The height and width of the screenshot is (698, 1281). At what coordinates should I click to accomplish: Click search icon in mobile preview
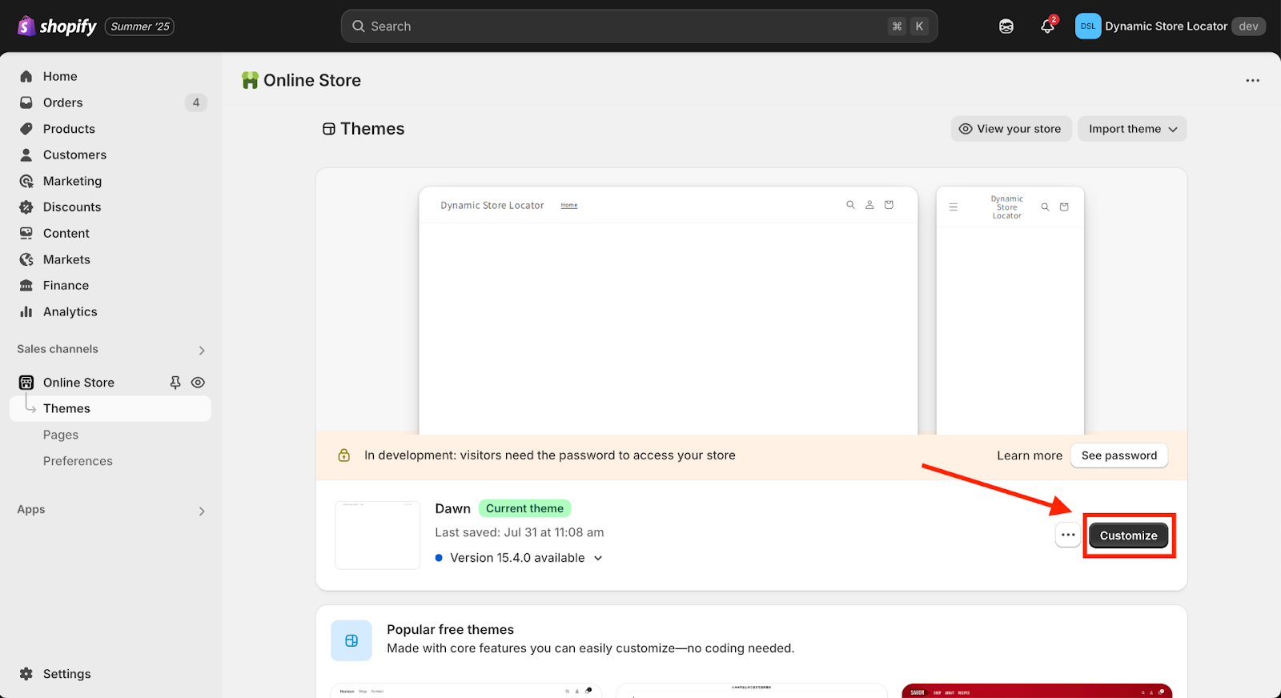click(1045, 207)
